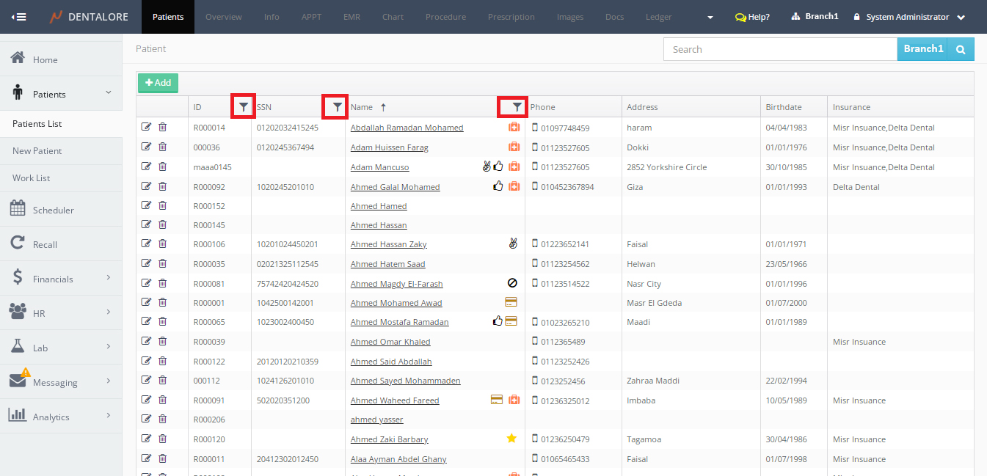Expand the Analytics sidebar section
Image resolution: width=987 pixels, height=476 pixels.
[x=61, y=417]
